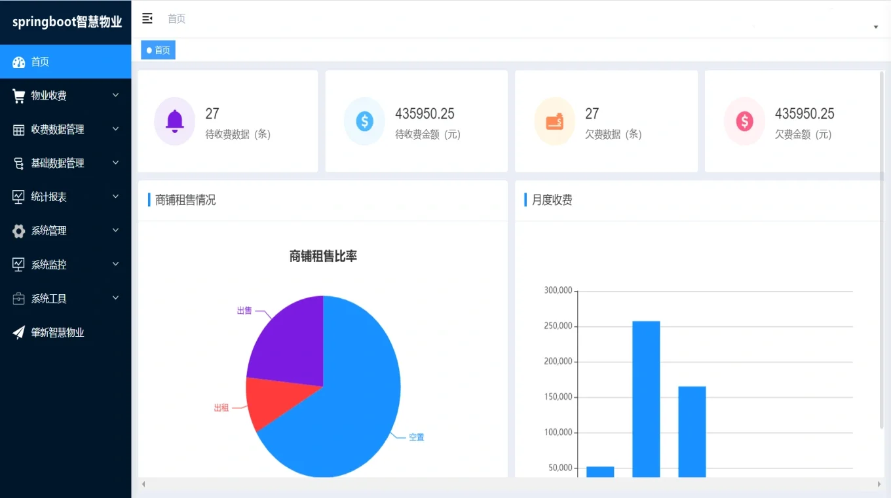
Task: Click the blue dollar coin icon
Action: 364,121
